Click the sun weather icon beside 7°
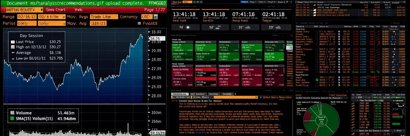 188,27
